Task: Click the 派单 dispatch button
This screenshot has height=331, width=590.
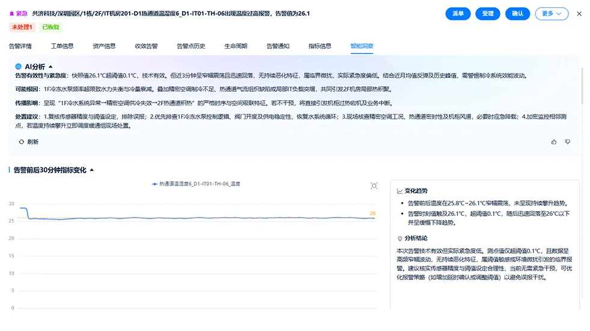Action: point(458,14)
